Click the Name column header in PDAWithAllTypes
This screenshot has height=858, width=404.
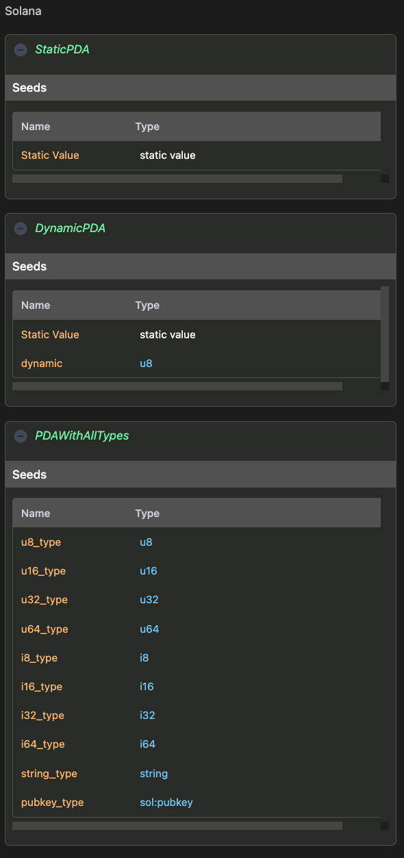pyautogui.click(x=36, y=513)
